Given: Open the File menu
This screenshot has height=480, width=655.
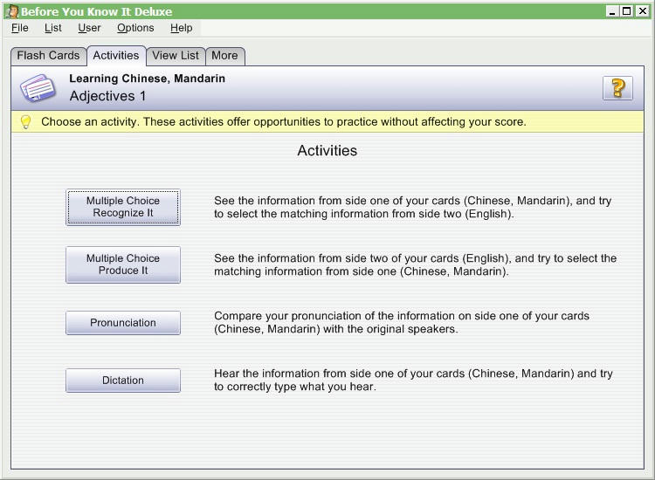Looking at the screenshot, I should point(19,28).
